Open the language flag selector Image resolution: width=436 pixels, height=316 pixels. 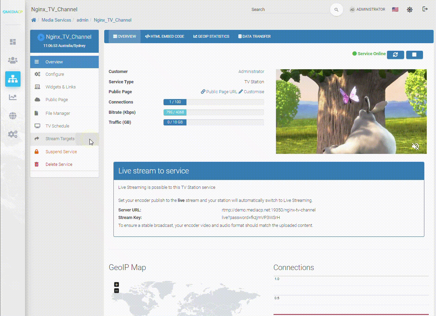[395, 10]
